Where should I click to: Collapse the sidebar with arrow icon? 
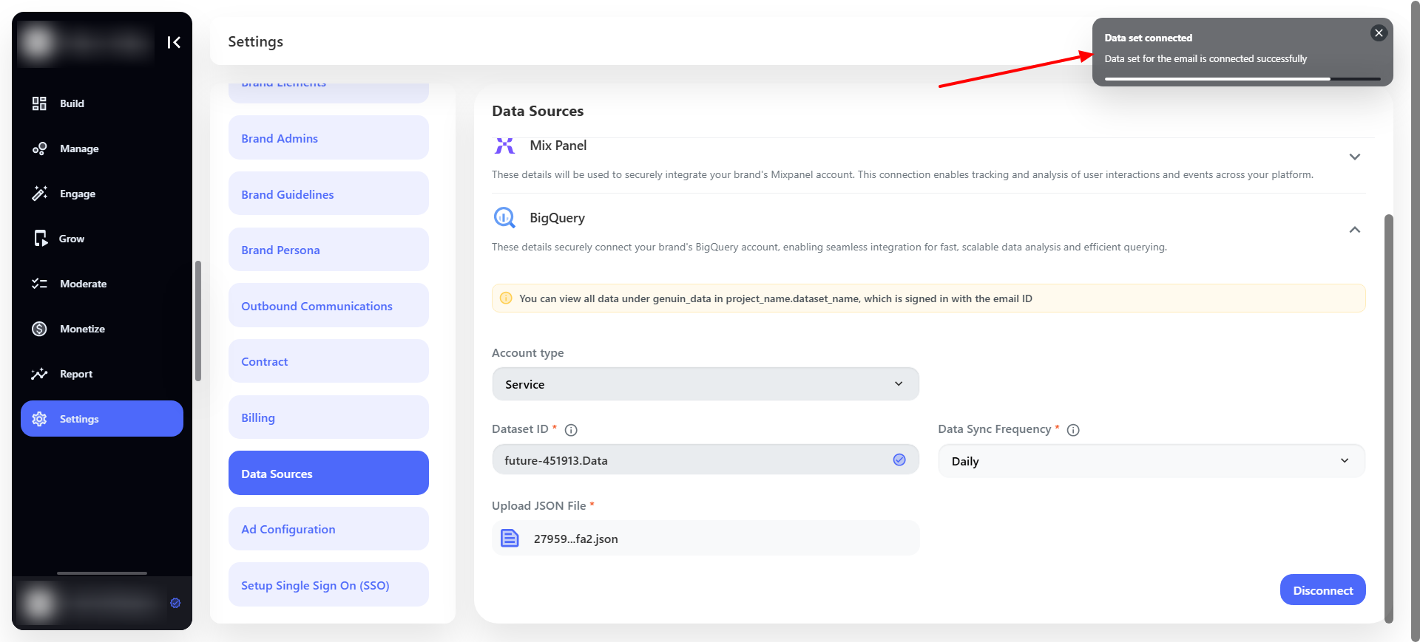point(174,42)
